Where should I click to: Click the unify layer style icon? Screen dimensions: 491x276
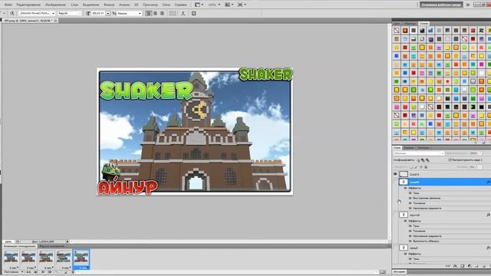pos(427,160)
